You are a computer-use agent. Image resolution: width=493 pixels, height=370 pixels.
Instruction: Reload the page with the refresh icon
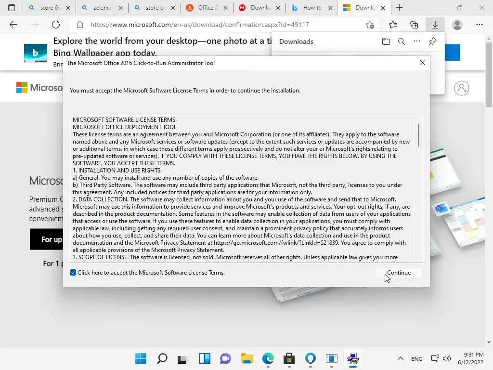tap(56, 25)
